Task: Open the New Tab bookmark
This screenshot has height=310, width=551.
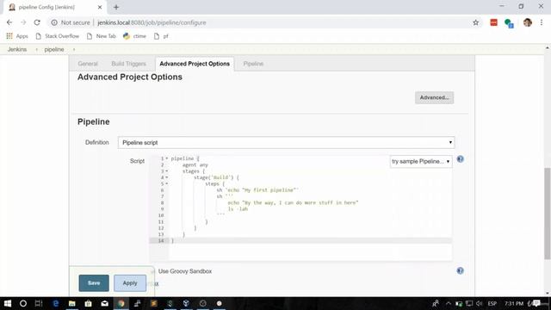Action: [x=102, y=36]
